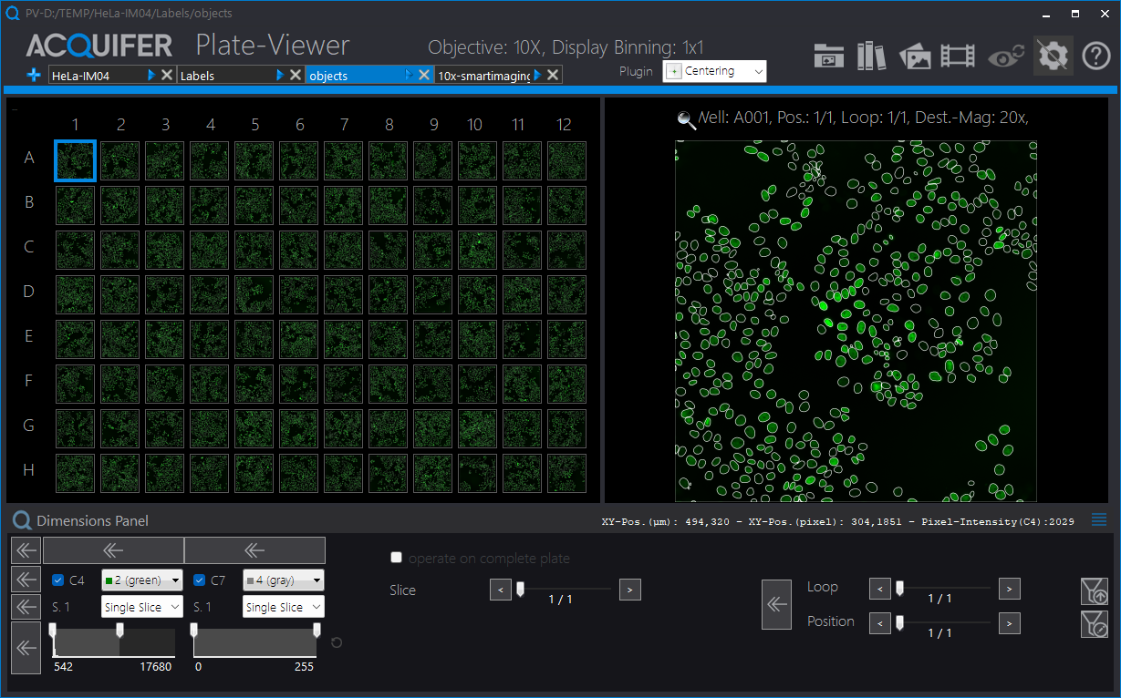This screenshot has height=698, width=1121.
Task: Select the Labels path tab
Action: tap(228, 76)
